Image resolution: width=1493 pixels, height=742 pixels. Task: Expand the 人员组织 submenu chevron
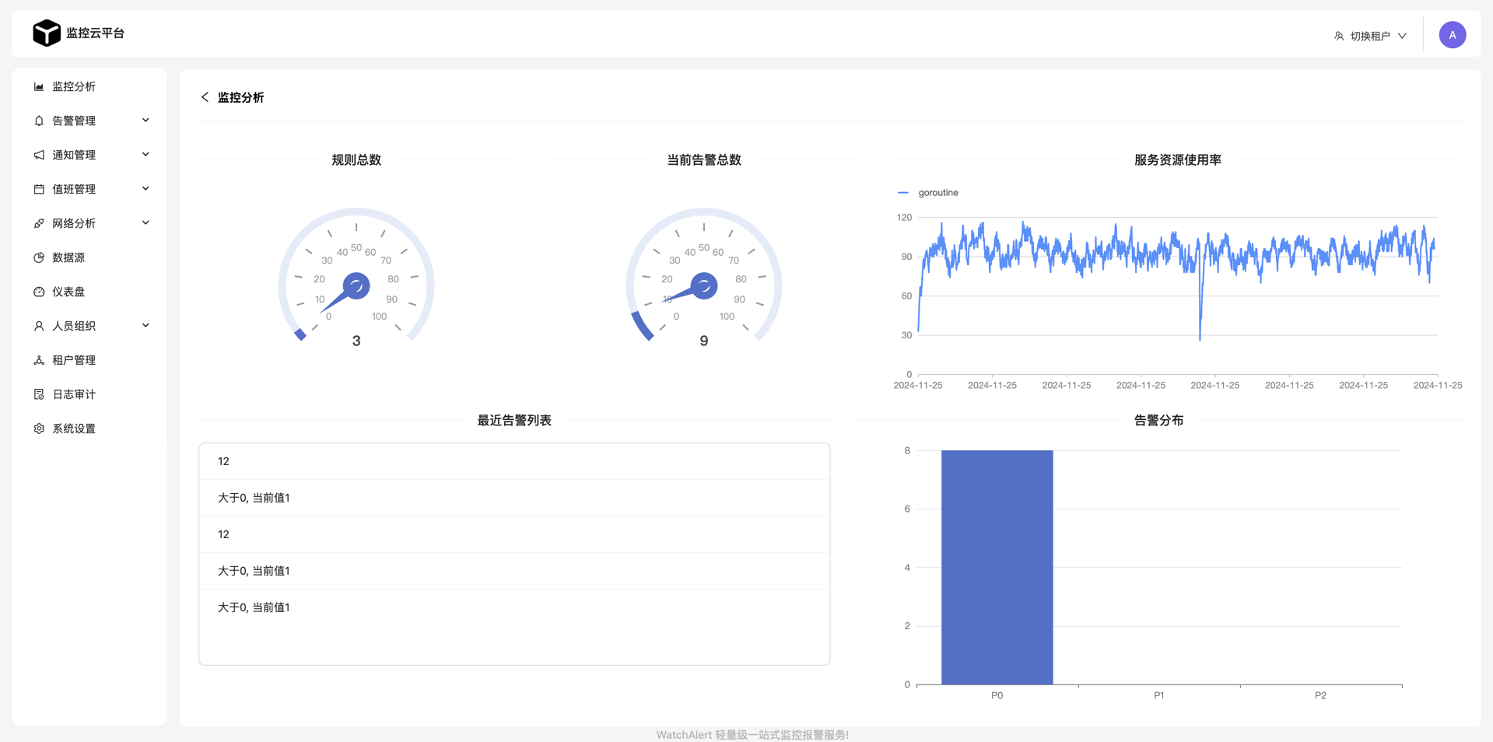(145, 326)
